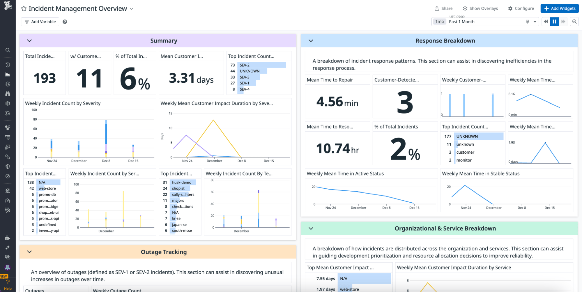Click the Add Widgets button
The image size is (582, 292).
point(559,8)
